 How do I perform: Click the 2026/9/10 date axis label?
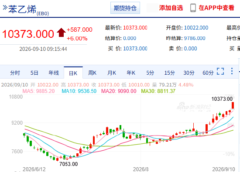point(223,169)
